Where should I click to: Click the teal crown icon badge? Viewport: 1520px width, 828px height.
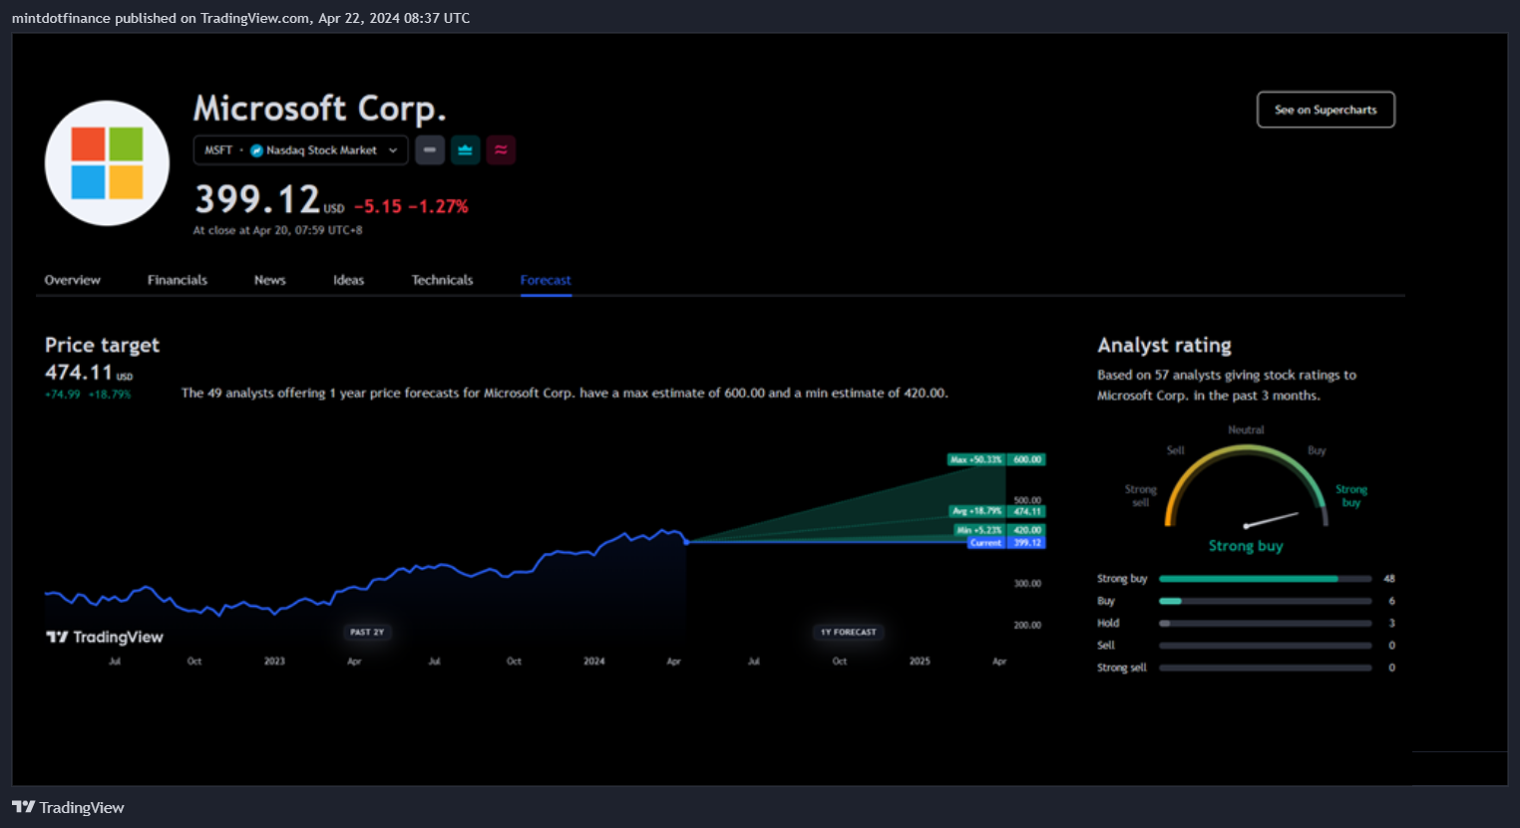[x=465, y=150]
